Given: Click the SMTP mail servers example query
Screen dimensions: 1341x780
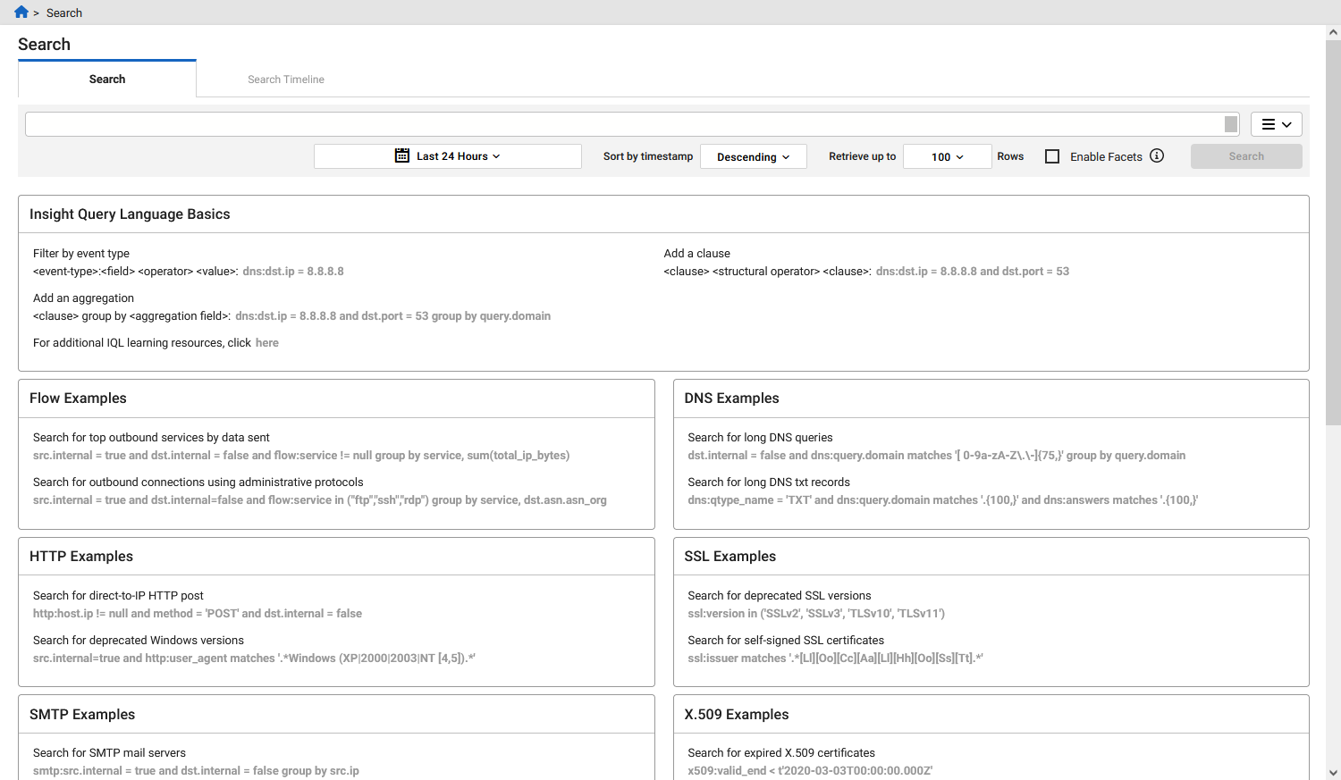Looking at the screenshot, I should (x=196, y=770).
